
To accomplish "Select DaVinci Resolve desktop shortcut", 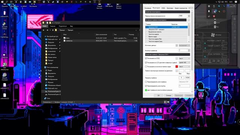I will [x=118, y=6].
